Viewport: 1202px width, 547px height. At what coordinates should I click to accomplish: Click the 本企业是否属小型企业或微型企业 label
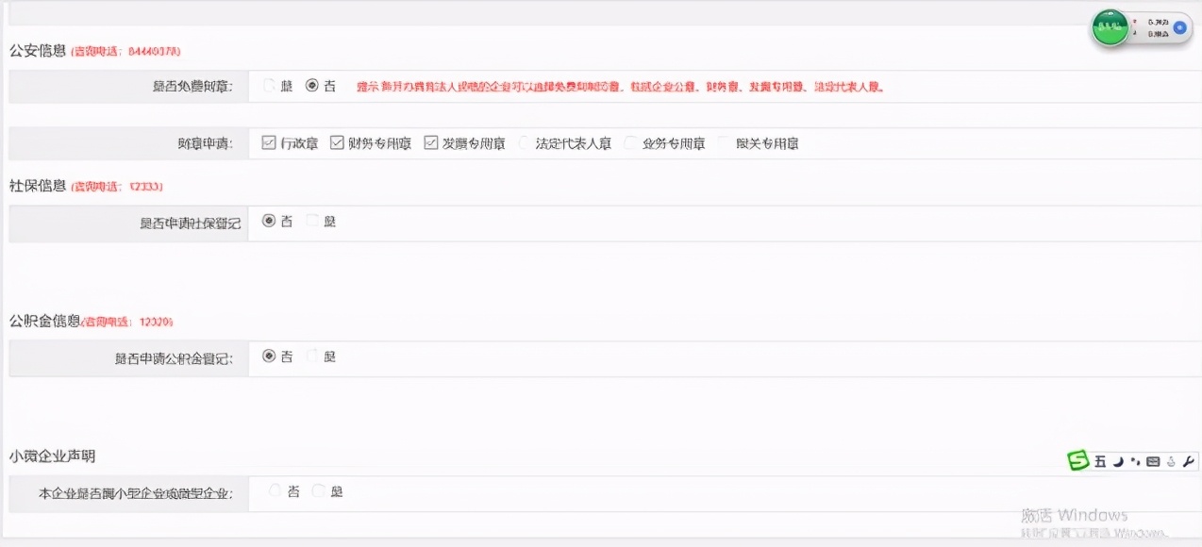point(137,493)
